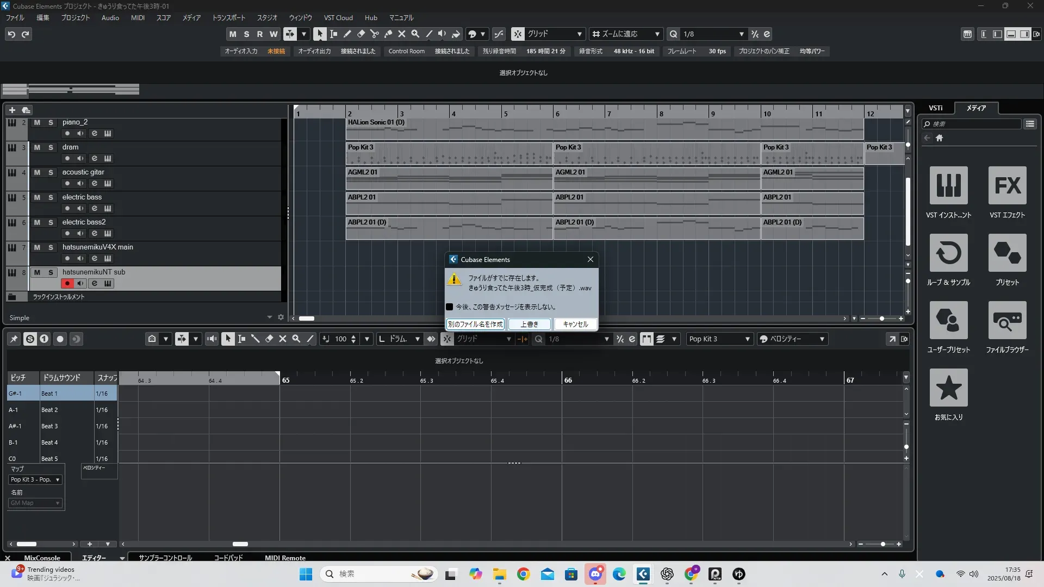1044x587 pixels.
Task: Solo the electric bass track
Action: point(51,197)
